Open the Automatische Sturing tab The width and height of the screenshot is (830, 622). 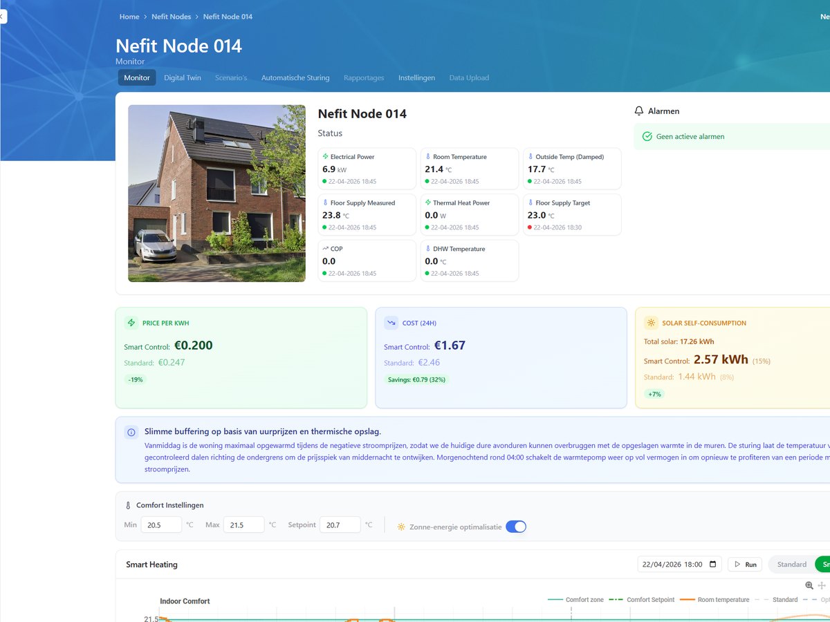click(x=295, y=77)
